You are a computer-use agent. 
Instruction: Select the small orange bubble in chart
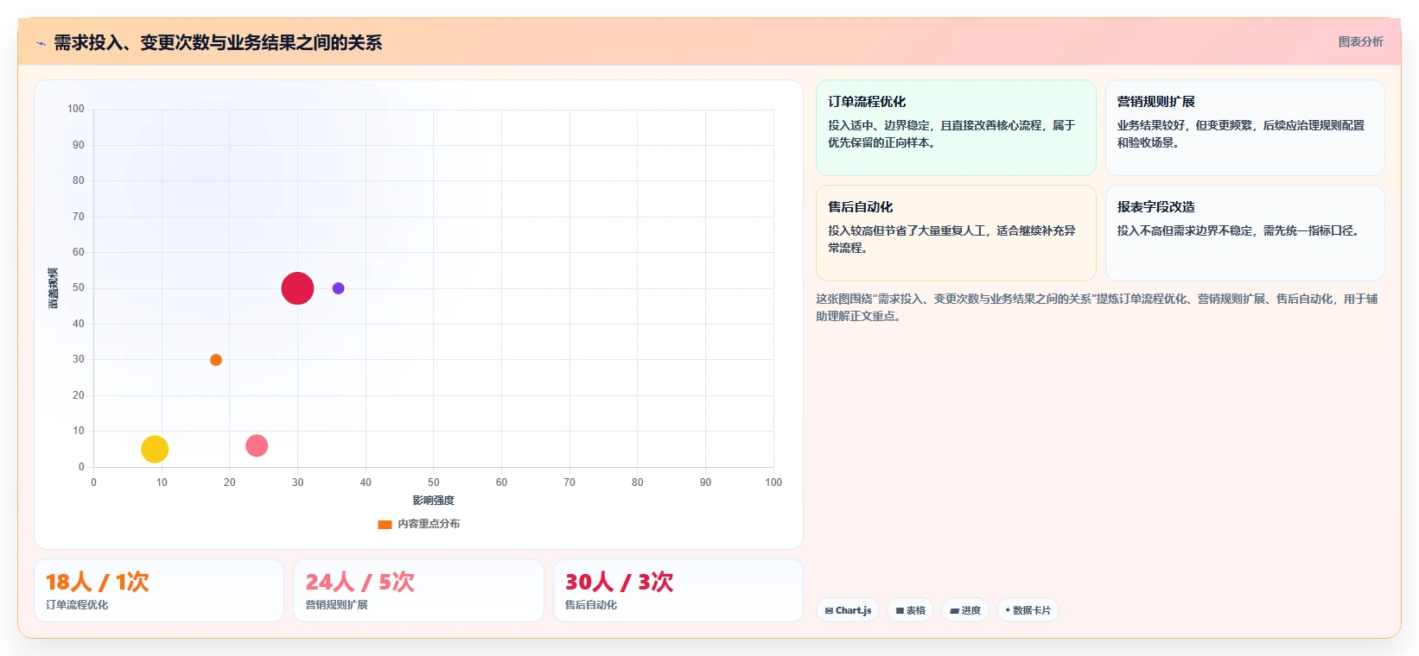tap(216, 360)
